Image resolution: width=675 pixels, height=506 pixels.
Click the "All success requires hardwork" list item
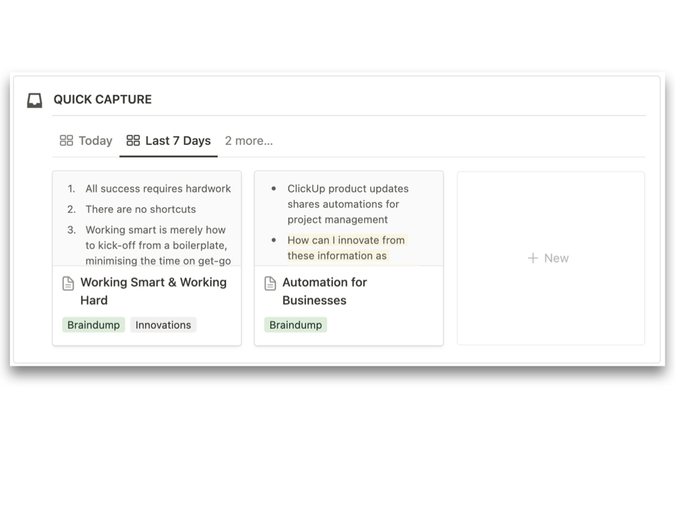point(158,189)
